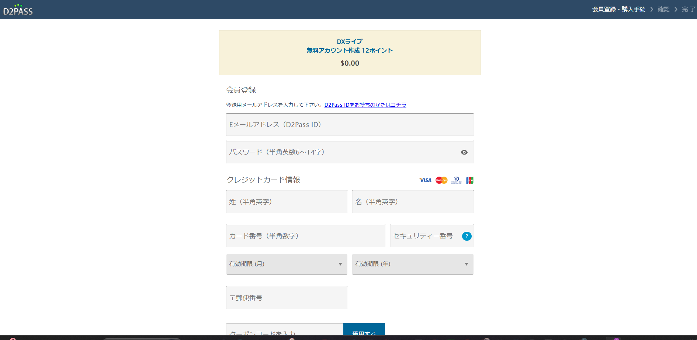Click the $0.00 price text
Image resolution: width=697 pixels, height=340 pixels.
tap(350, 63)
